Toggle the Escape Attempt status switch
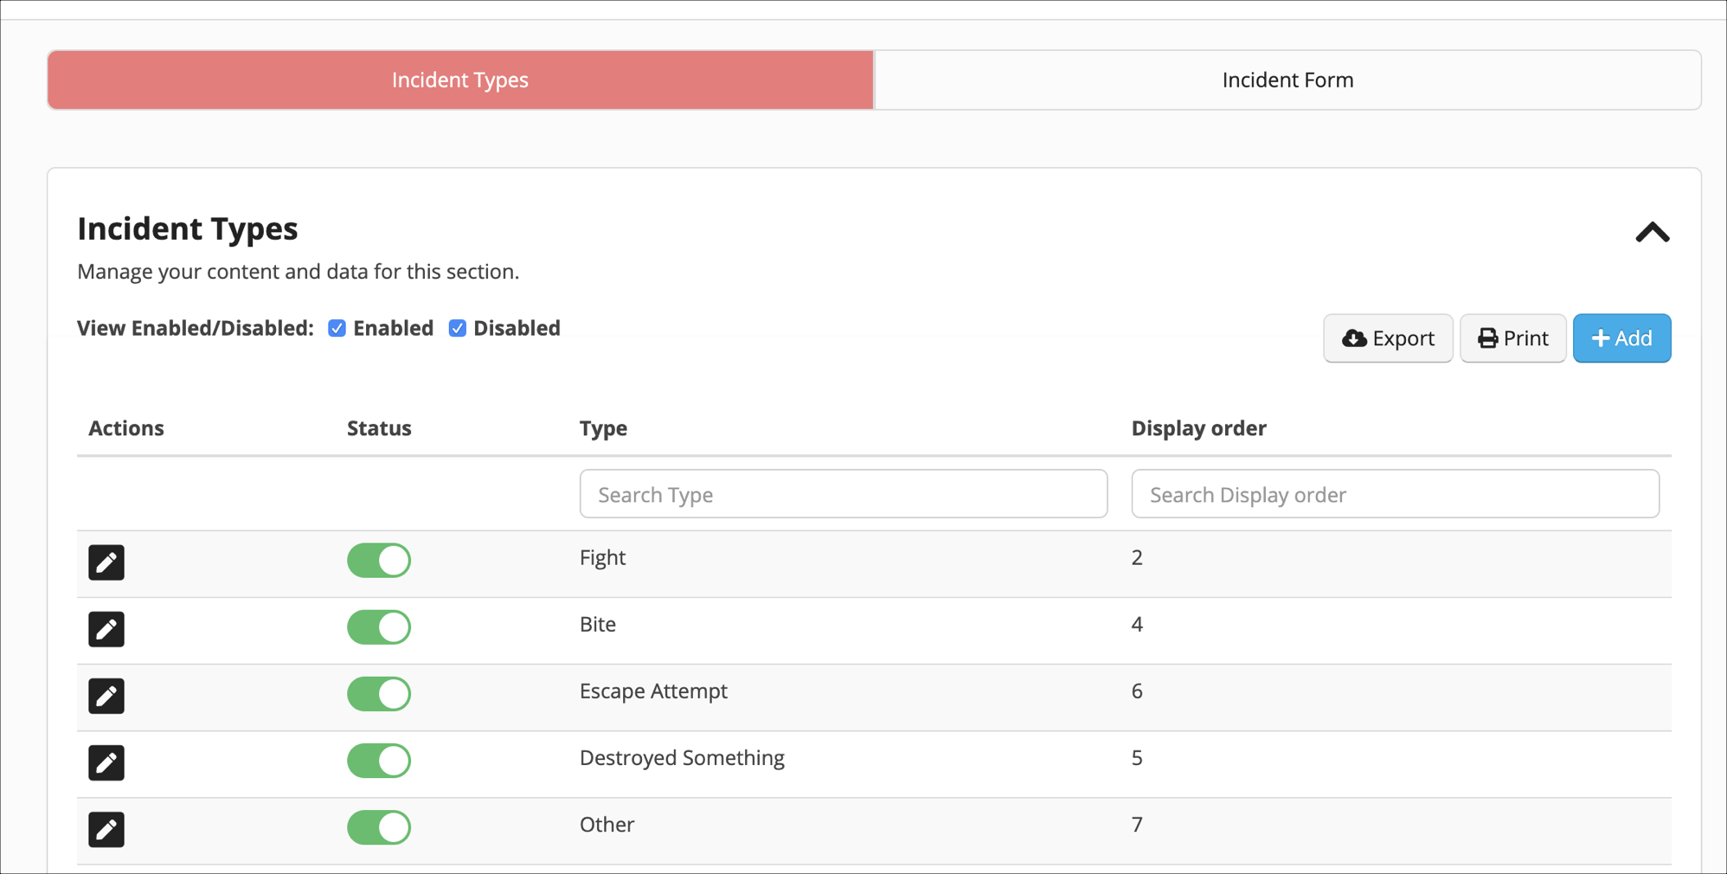Viewport: 1727px width, 874px height. (x=378, y=693)
